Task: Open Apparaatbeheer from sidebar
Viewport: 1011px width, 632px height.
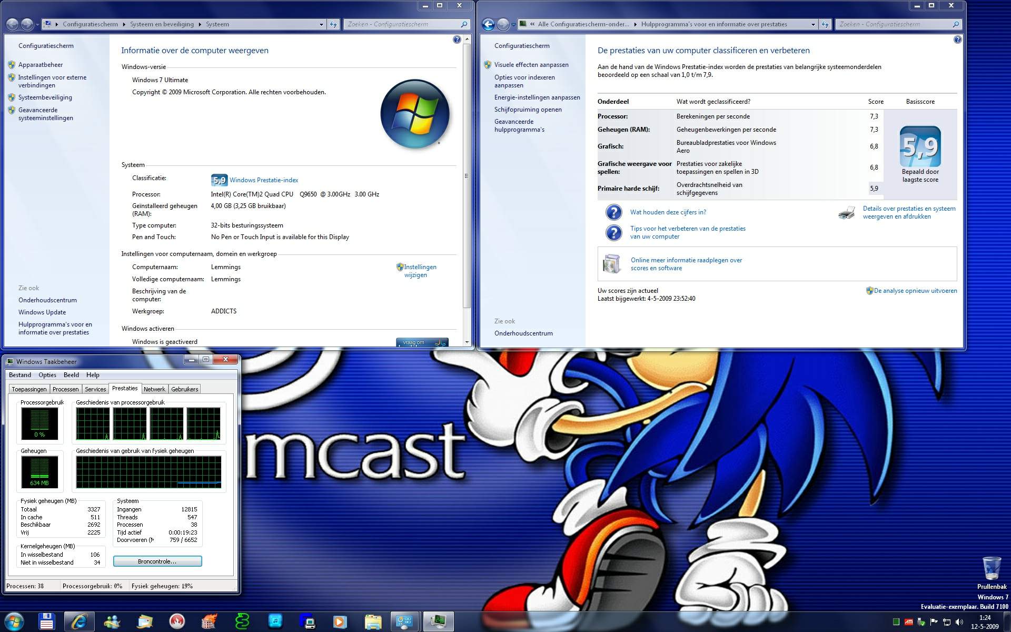Action: pos(41,65)
